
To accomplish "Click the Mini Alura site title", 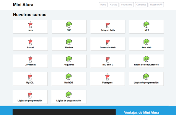I will 23,5.
